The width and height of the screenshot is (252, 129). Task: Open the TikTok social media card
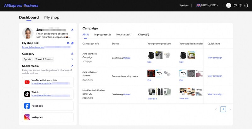click(x=48, y=94)
